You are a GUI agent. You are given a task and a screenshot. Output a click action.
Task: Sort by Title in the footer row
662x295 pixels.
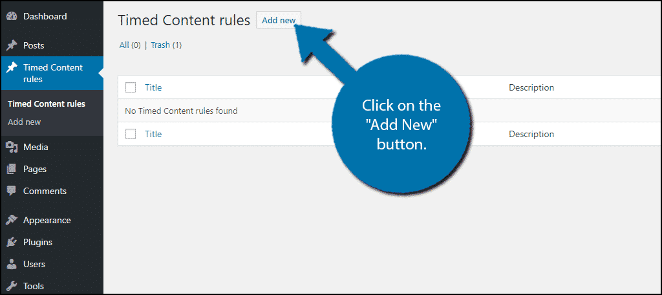pyautogui.click(x=153, y=134)
